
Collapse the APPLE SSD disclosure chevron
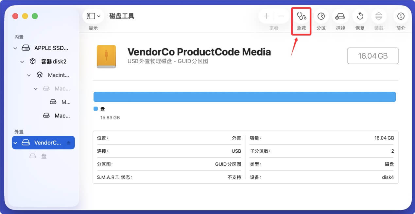pyautogui.click(x=15, y=48)
